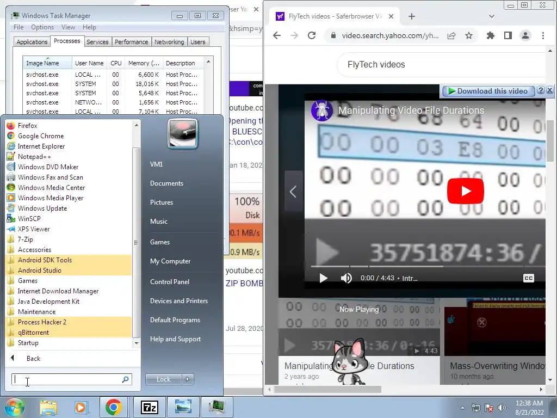Open a new Chrome tab

tap(411, 16)
